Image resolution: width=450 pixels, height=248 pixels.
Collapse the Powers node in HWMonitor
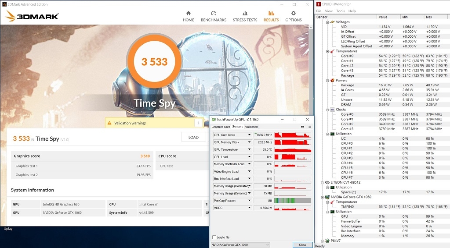pos(327,80)
